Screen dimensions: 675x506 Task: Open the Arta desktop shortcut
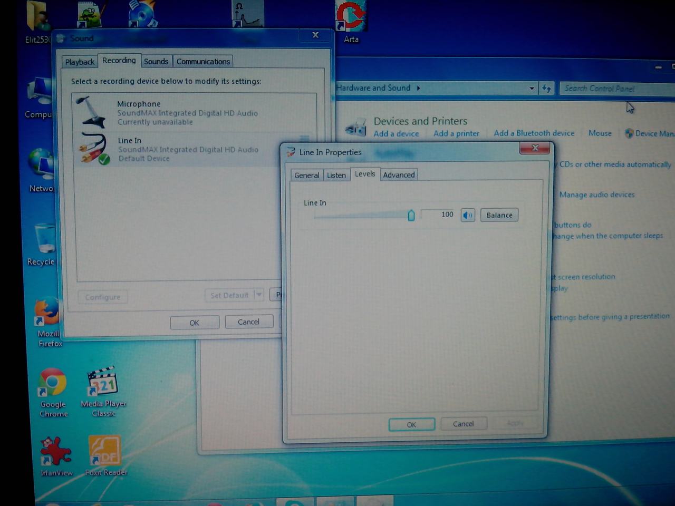pos(351,22)
